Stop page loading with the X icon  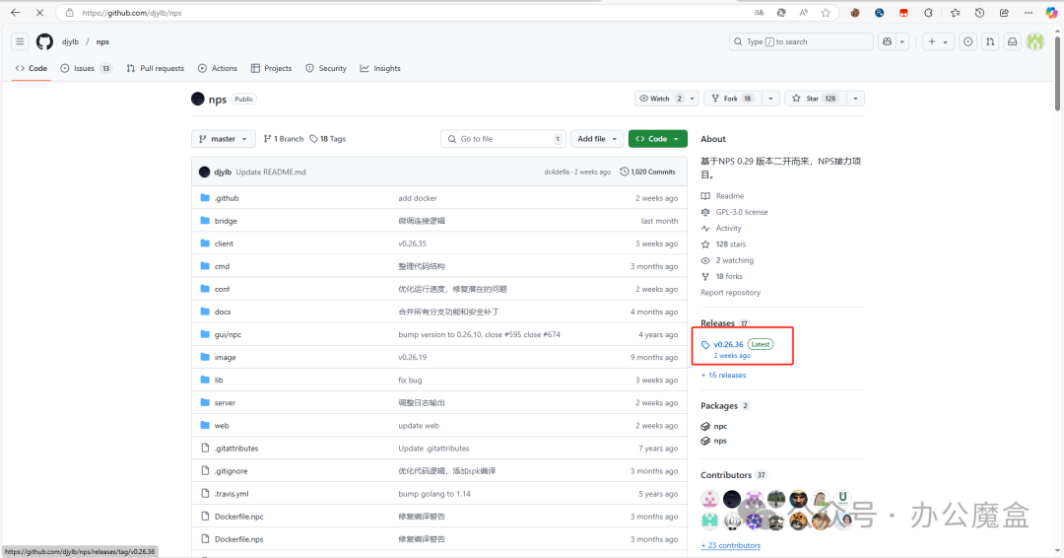coord(39,12)
